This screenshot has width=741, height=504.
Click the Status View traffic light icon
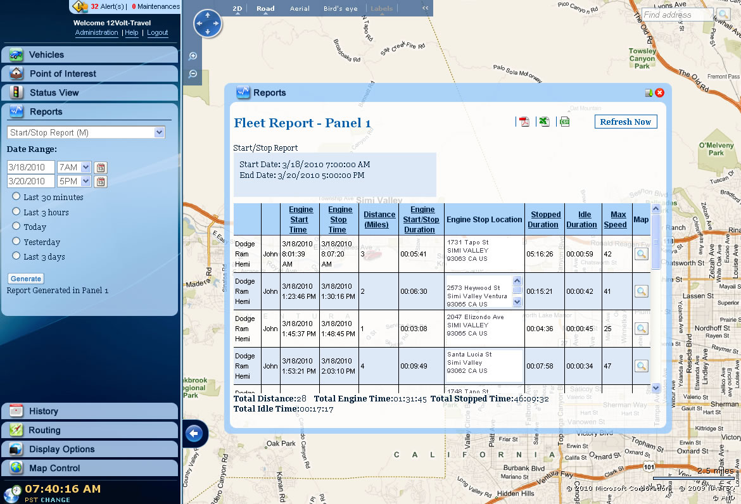click(x=16, y=92)
